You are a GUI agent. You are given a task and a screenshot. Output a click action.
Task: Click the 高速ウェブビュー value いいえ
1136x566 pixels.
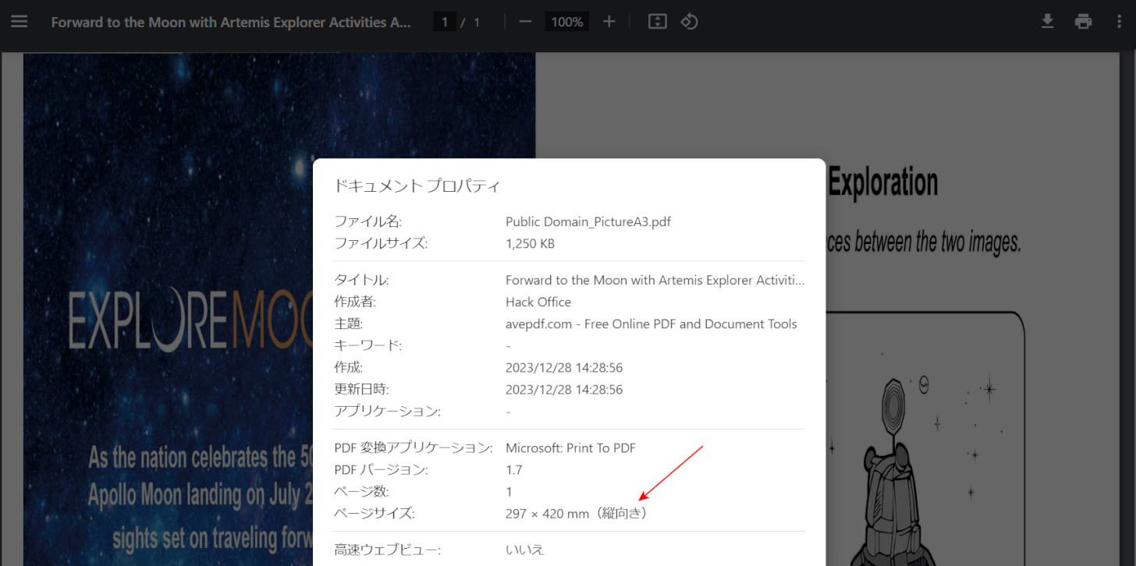tap(525, 550)
